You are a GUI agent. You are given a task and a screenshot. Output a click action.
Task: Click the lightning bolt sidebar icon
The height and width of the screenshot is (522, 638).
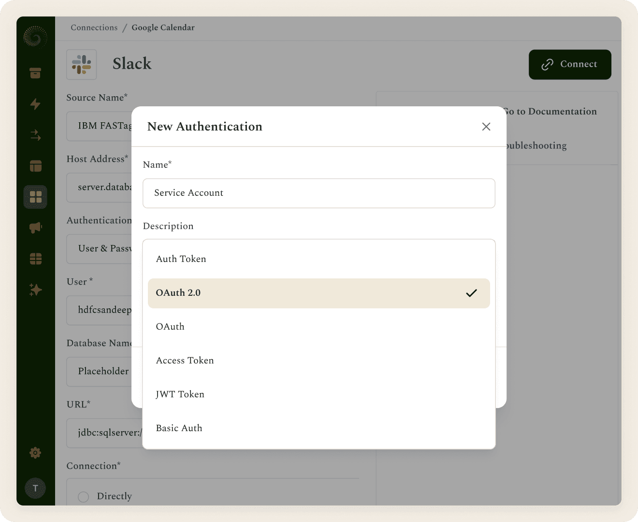tap(35, 104)
